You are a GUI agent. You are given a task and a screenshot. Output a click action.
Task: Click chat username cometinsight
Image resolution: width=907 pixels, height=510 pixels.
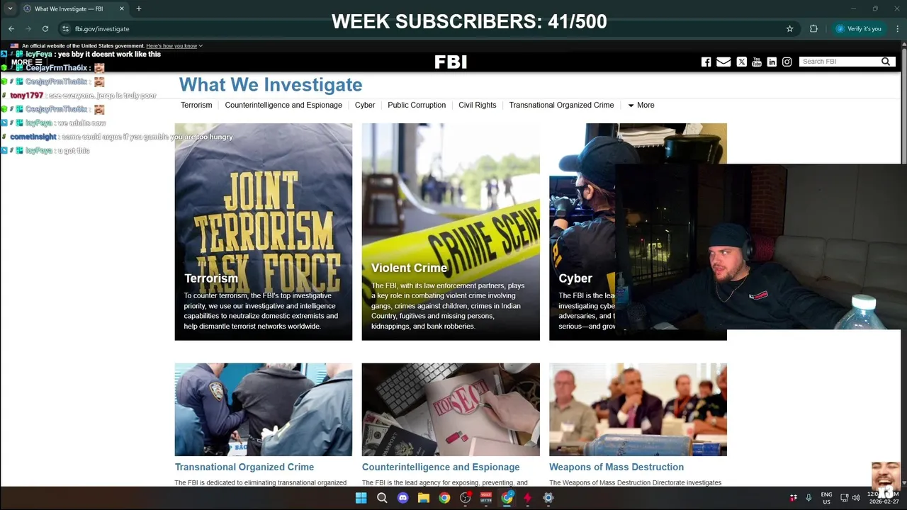33,137
